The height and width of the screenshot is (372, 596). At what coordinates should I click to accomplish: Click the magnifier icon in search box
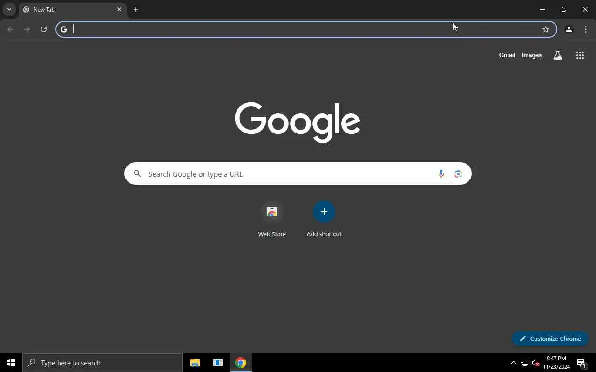click(x=137, y=173)
